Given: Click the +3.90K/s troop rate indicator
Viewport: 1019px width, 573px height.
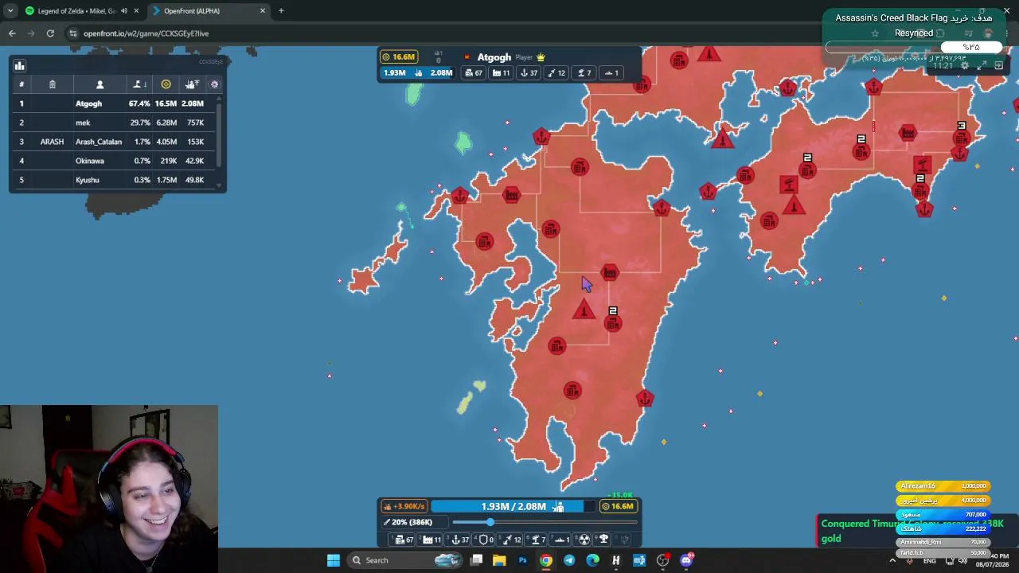Looking at the screenshot, I should click(x=404, y=506).
